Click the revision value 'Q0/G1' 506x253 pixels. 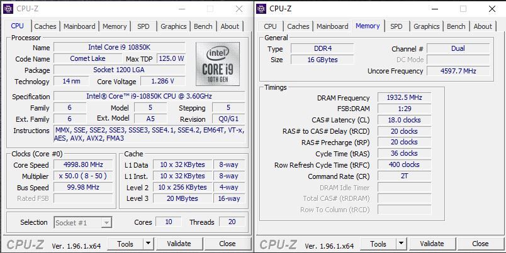tap(228, 119)
